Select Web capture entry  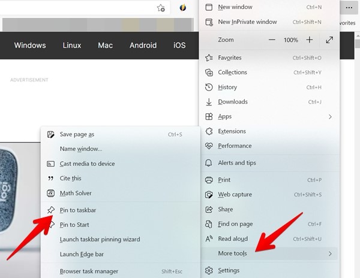269,195
